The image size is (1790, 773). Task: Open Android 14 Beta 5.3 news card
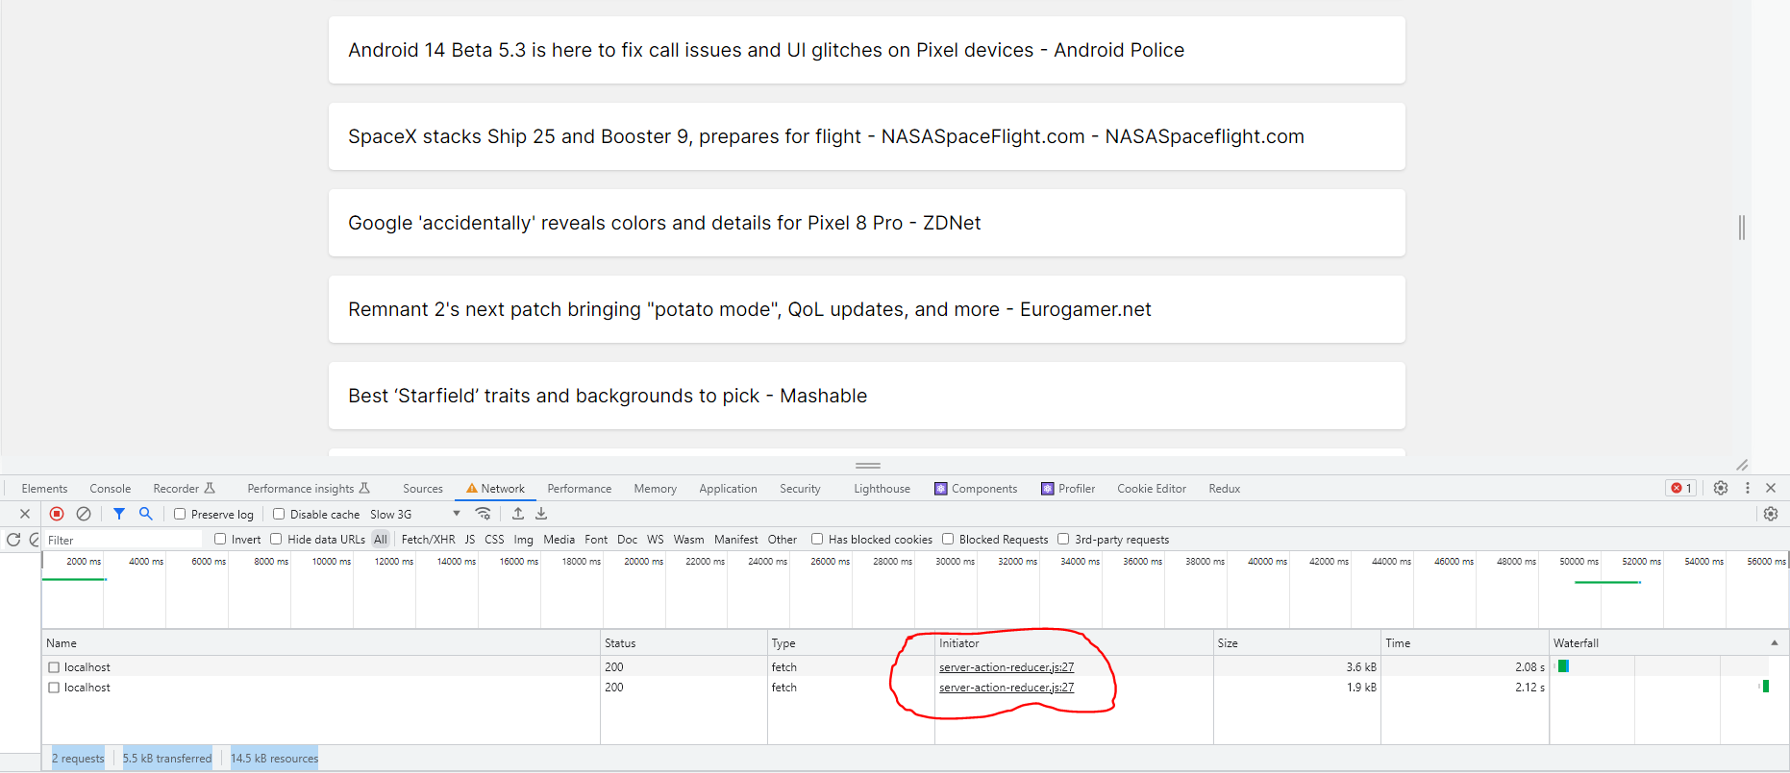(867, 50)
